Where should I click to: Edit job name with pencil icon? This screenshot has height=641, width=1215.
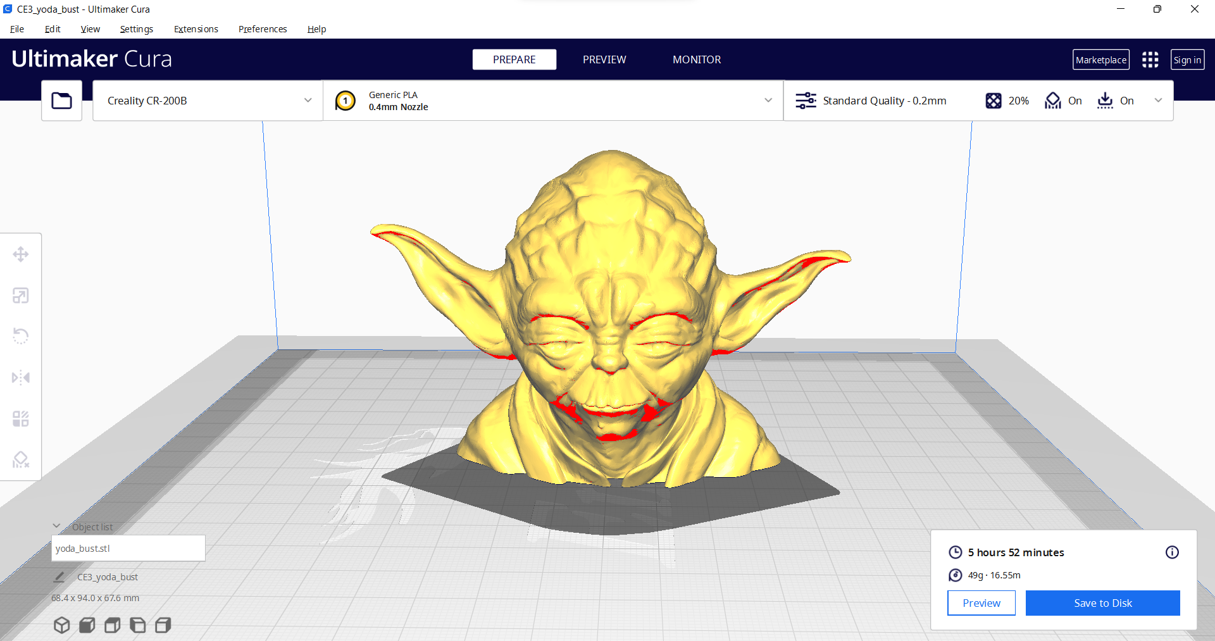59,577
